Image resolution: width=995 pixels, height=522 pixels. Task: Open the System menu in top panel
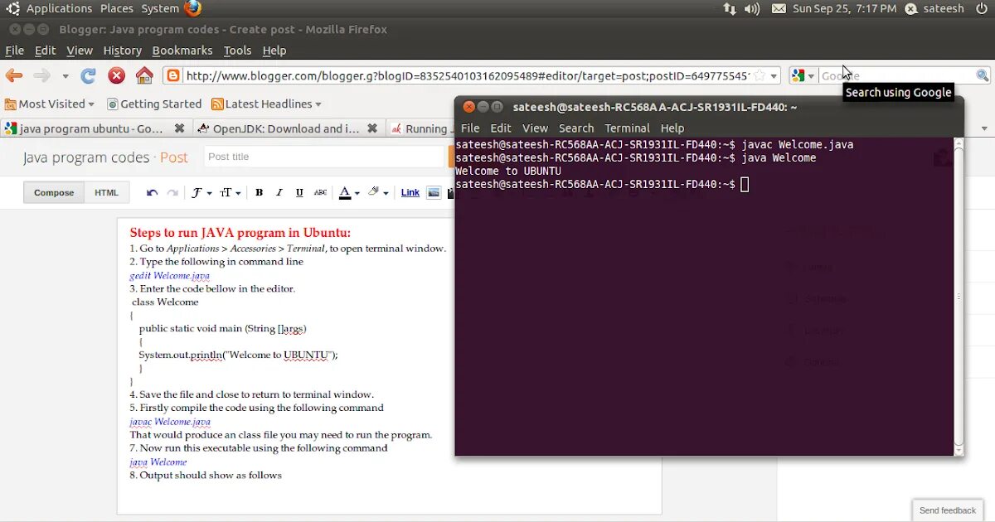point(160,8)
